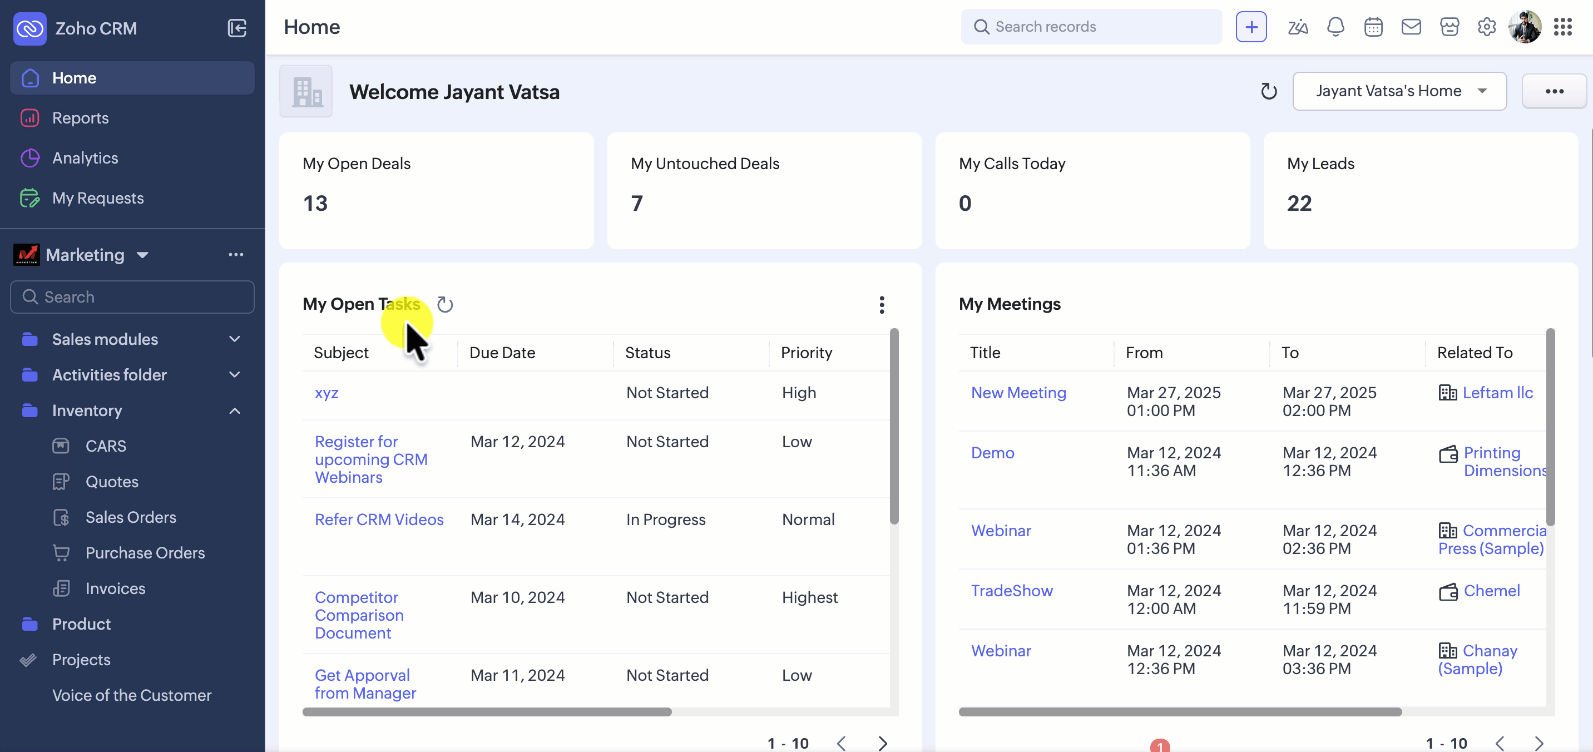Open the calendar icon in top bar
Screen dimensions: 1593x752
pyautogui.click(x=1373, y=27)
